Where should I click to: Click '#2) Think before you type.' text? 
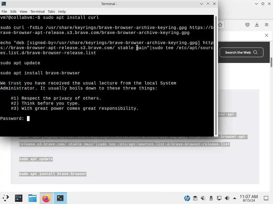pos(45,103)
